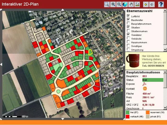
Task: Show full map extent with globe icon
Action: pyautogui.click(x=125, y=4)
